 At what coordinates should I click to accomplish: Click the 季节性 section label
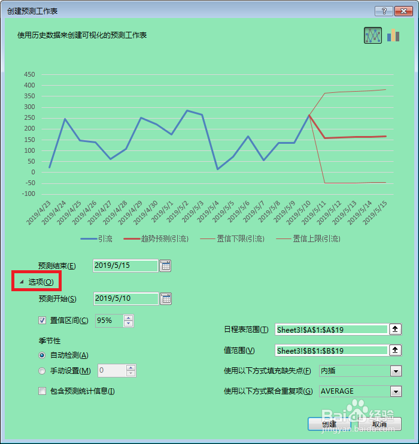pyautogui.click(x=50, y=341)
